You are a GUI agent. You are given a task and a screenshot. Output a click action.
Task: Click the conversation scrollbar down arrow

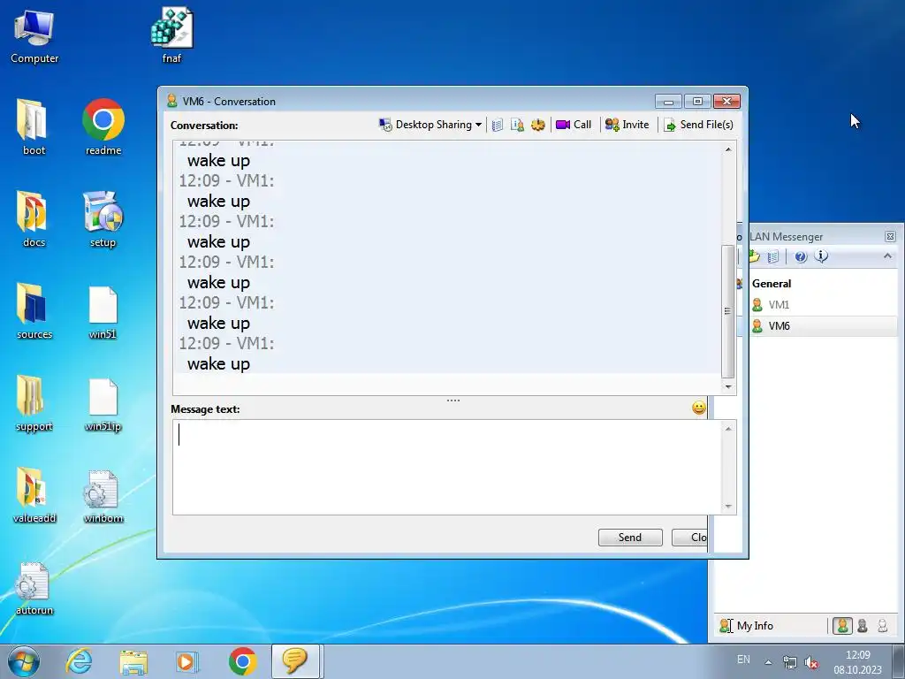[728, 387]
